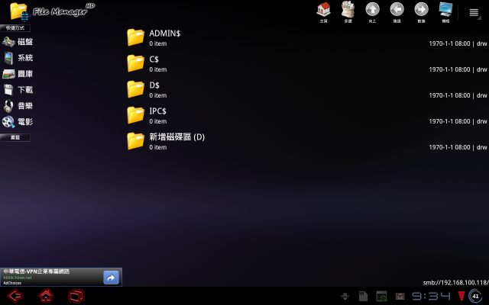Viewport: 489px width, 305px height.
Task: Navigate back with the left arrow icon
Action: pyautogui.click(x=397, y=12)
